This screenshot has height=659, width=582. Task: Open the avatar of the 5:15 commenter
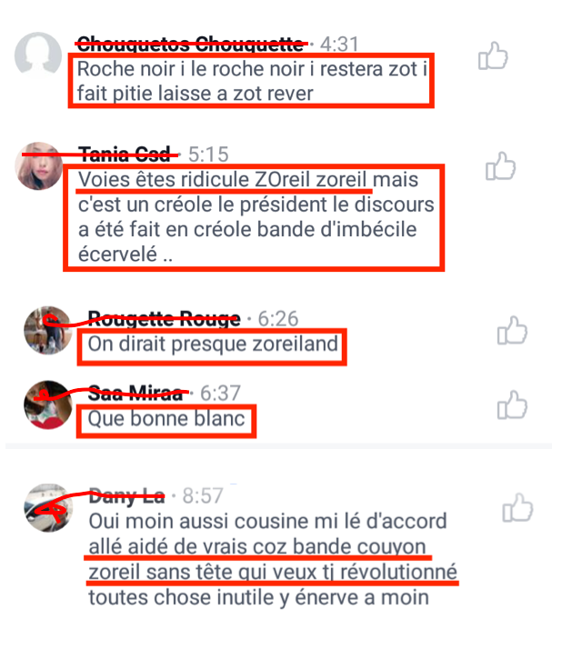point(39,166)
